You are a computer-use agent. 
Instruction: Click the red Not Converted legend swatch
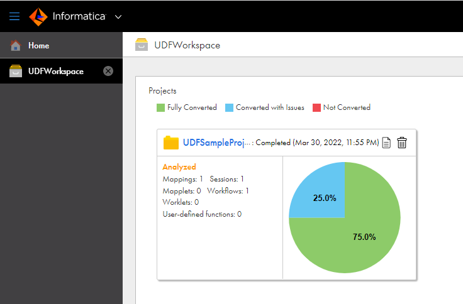(316, 107)
